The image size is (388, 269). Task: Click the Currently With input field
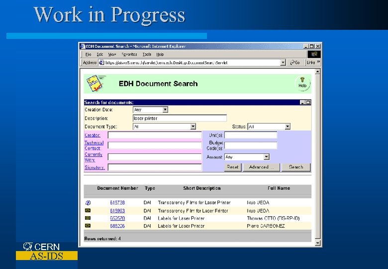(x=155, y=157)
